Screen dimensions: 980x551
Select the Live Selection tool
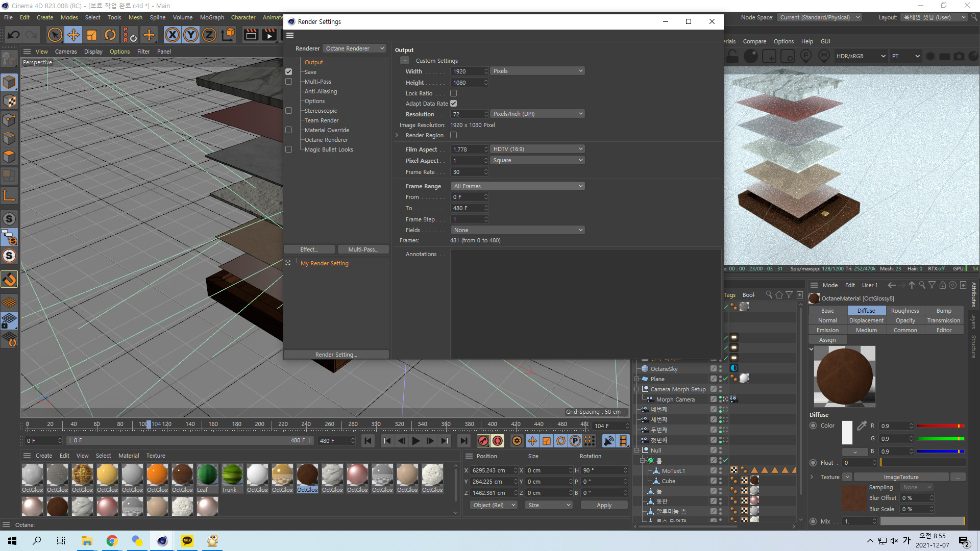(55, 35)
